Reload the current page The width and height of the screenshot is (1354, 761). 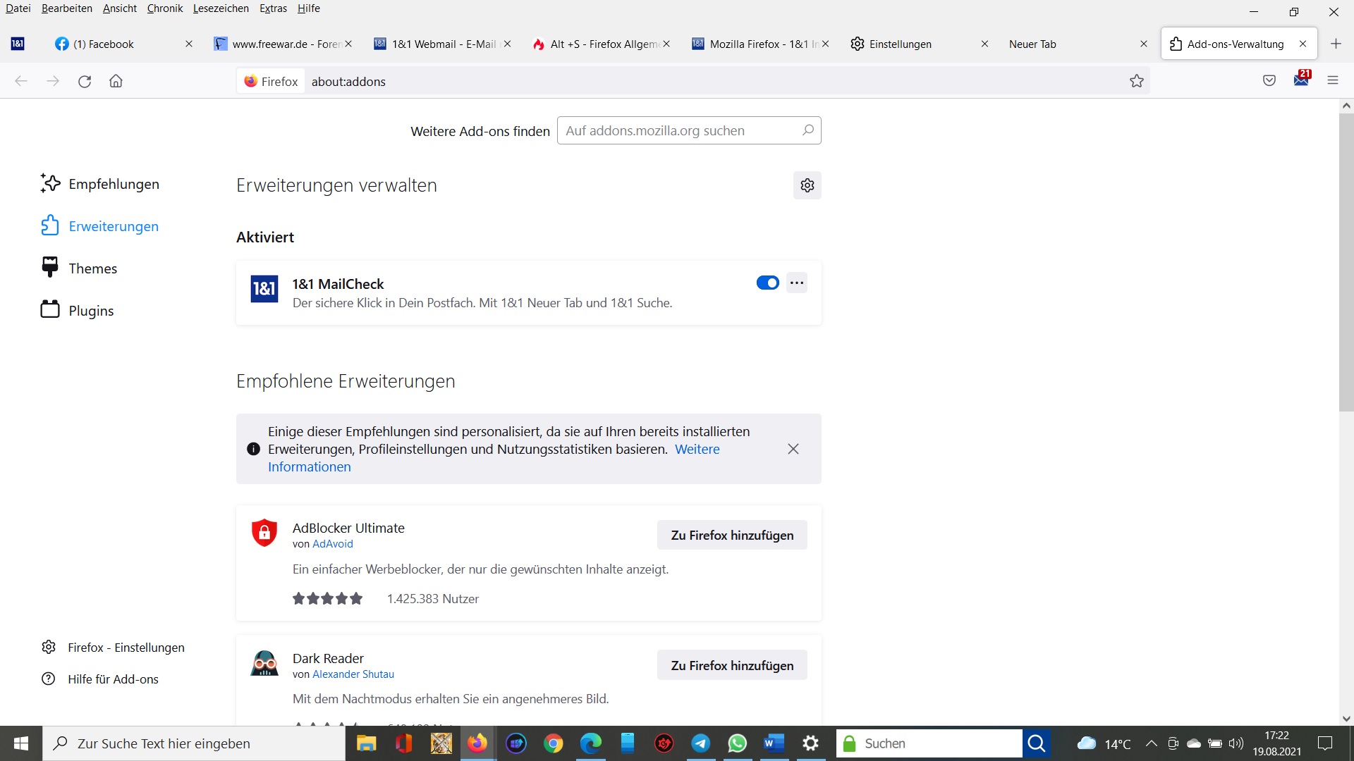pos(85,81)
